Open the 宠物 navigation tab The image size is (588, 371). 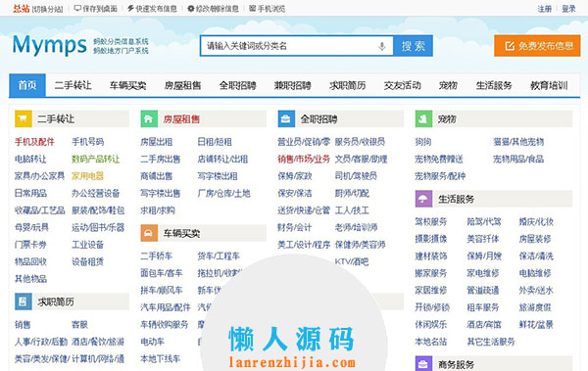pos(448,85)
